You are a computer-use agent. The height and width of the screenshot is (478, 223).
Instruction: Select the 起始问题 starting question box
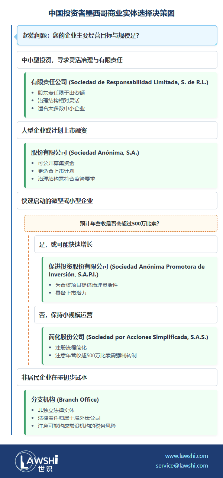(117, 35)
